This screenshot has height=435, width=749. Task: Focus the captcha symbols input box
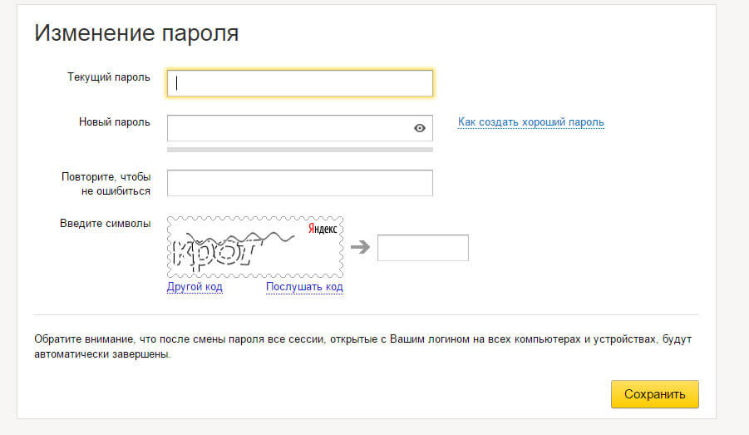(x=423, y=248)
